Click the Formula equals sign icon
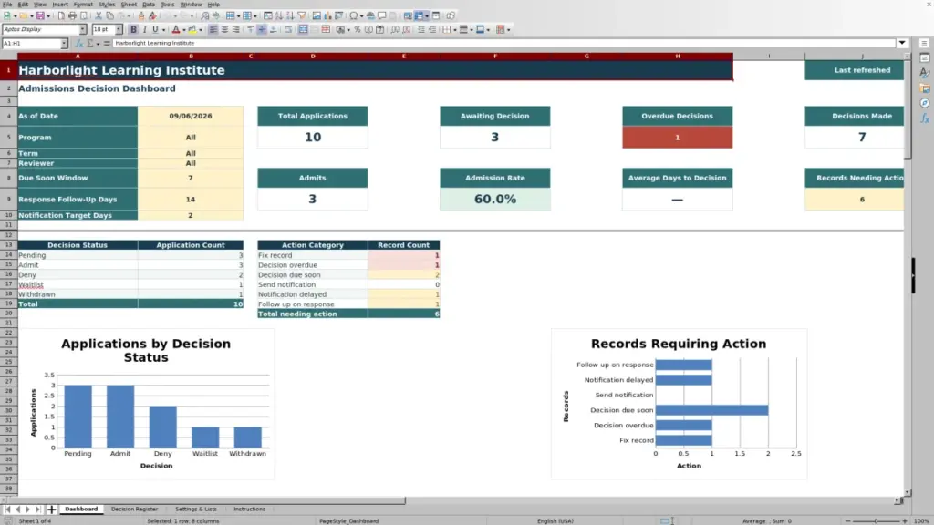 (x=108, y=44)
